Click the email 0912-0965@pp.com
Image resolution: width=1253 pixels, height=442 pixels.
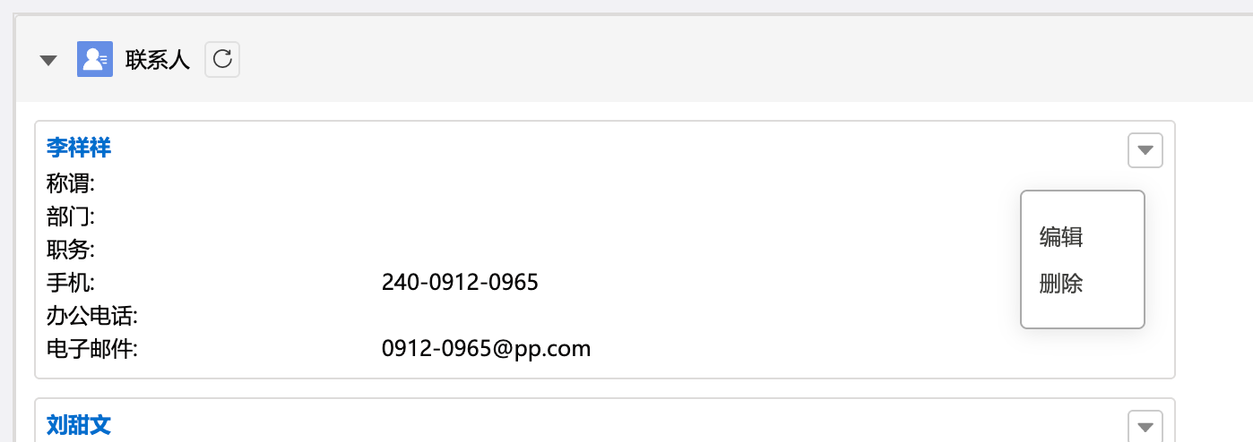487,348
